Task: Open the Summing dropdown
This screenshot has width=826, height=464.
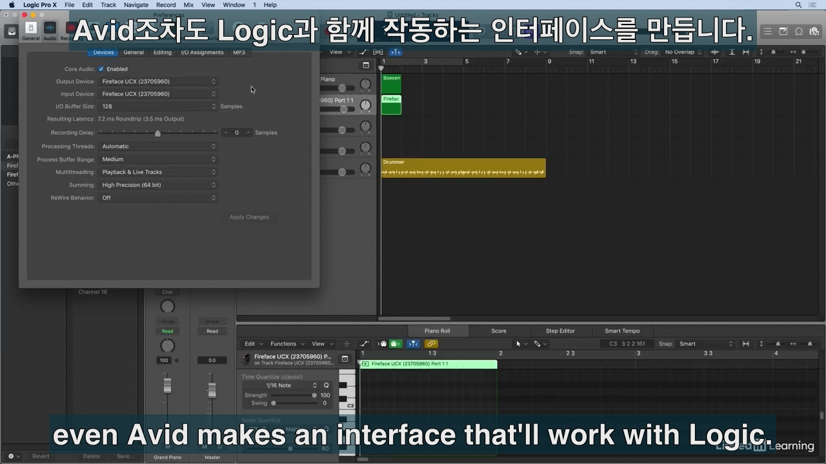Action: coord(158,185)
